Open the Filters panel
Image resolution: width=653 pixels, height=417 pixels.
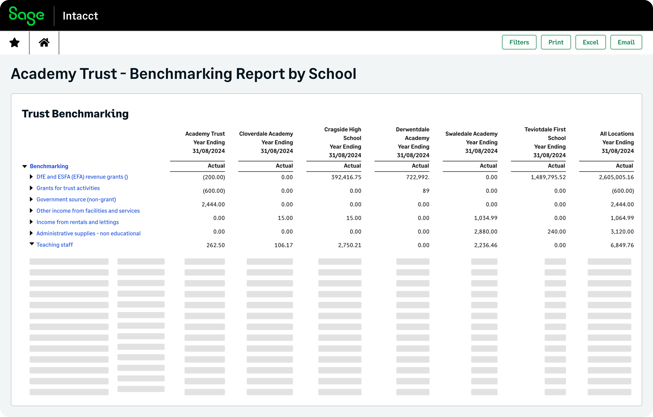(519, 42)
